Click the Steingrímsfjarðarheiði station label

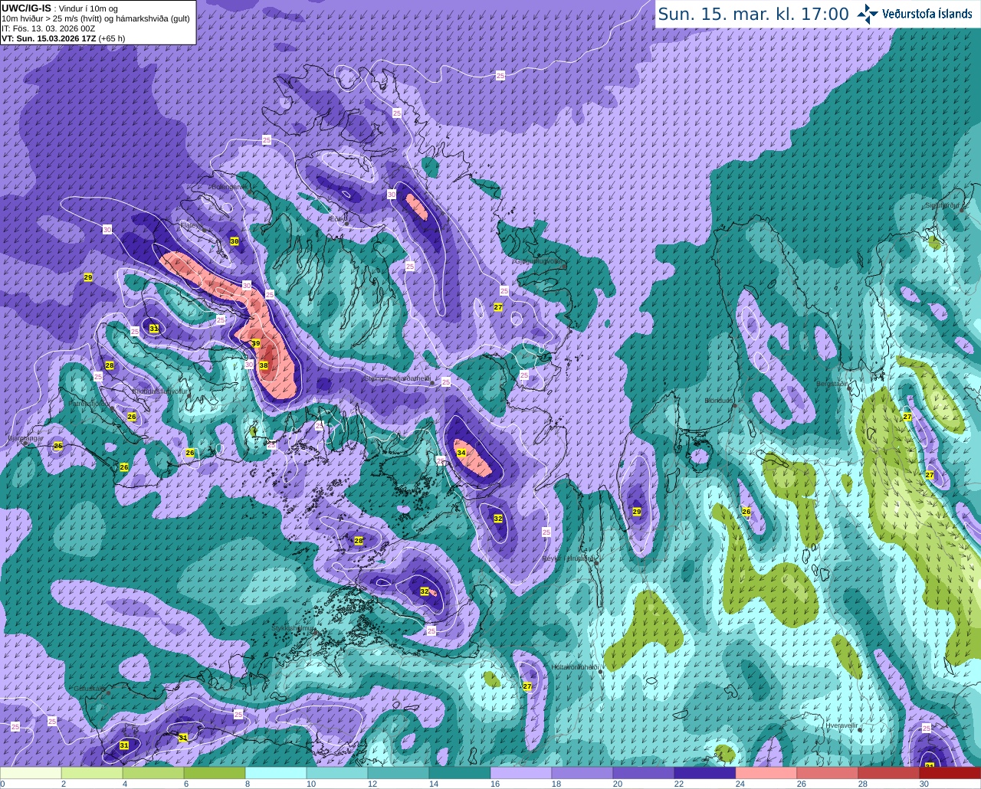click(x=397, y=378)
